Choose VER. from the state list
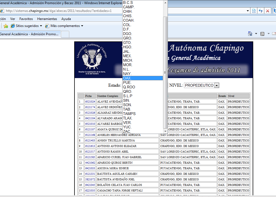Screen dimensions: 276x197 [143, 123]
